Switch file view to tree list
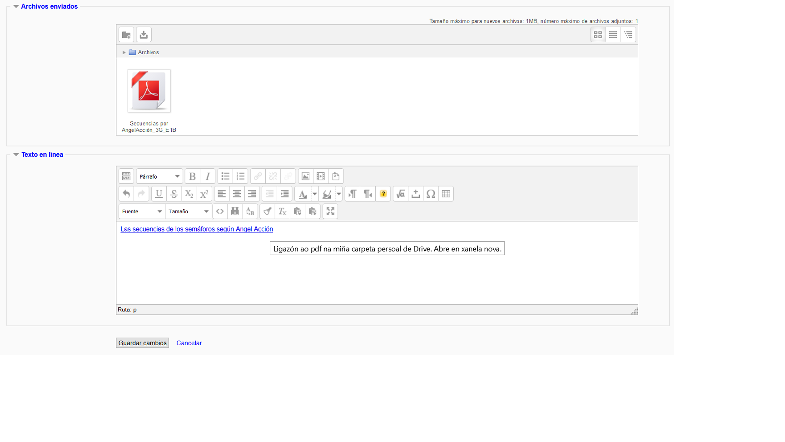The height and width of the screenshot is (442, 785). pyautogui.click(x=628, y=35)
